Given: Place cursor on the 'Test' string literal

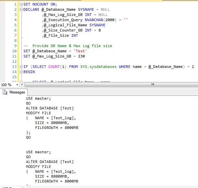Looking at the screenshot, I should point(81,51).
